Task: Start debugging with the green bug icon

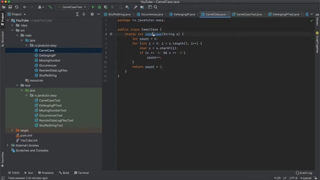Action: (99, 7)
